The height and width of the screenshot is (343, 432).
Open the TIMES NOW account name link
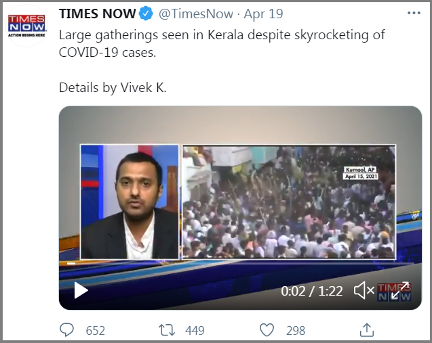point(97,14)
